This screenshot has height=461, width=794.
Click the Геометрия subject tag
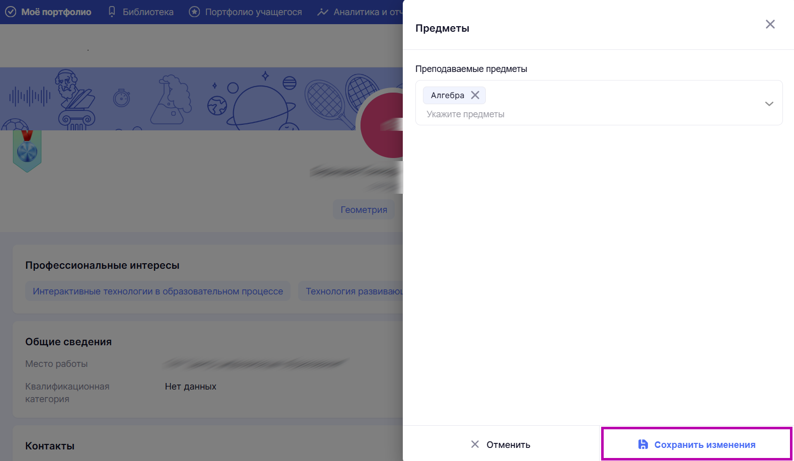coord(364,209)
